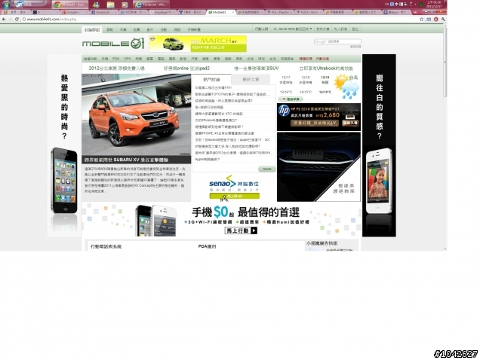Click the HP ad price NT$2,680
Viewport: 483px width, 360px height.
tap(328, 115)
